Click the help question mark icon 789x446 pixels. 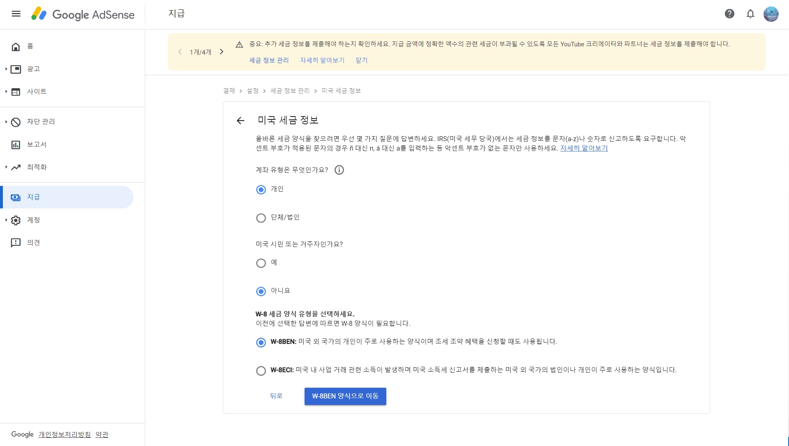729,14
